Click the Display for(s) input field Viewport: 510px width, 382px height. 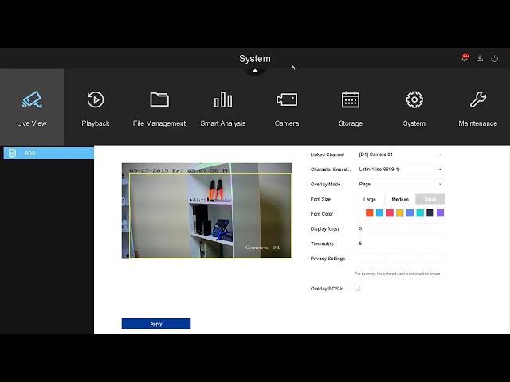[401, 228]
